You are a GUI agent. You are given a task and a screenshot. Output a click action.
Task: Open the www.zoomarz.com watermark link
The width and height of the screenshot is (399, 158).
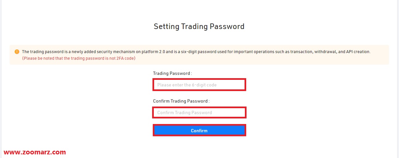35,152
